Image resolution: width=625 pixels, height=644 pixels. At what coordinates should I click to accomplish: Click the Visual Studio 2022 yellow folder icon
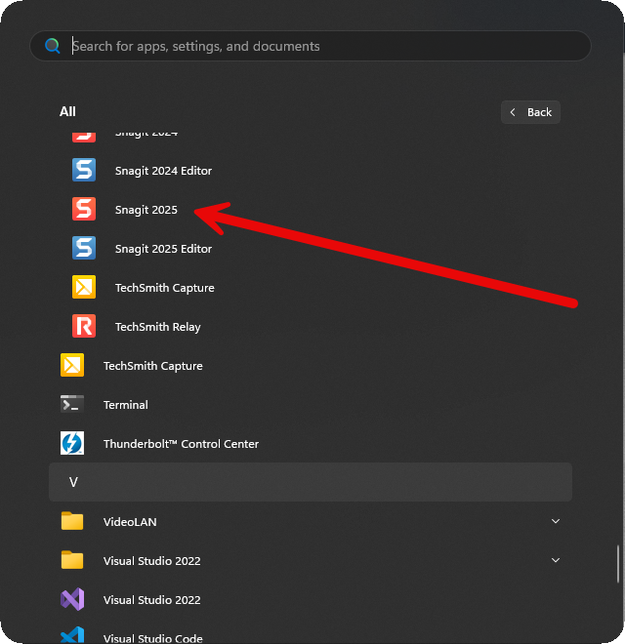point(72,560)
